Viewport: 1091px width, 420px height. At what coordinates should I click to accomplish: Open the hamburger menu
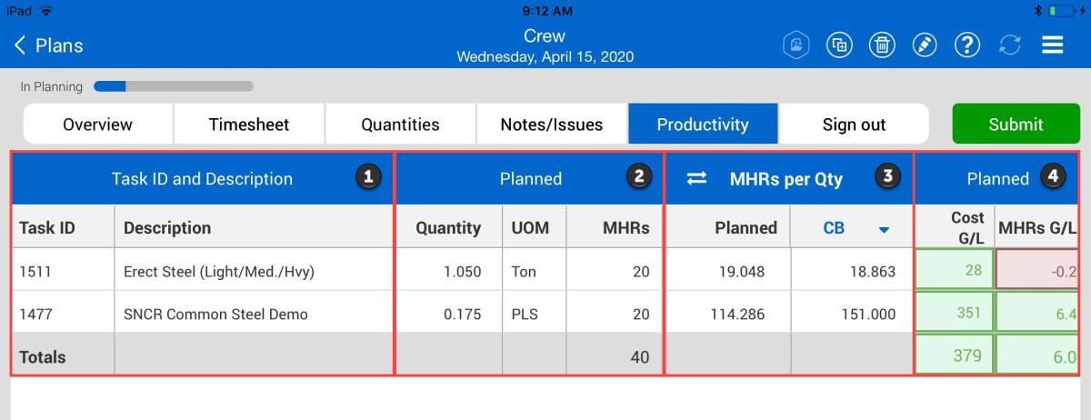point(1053,45)
